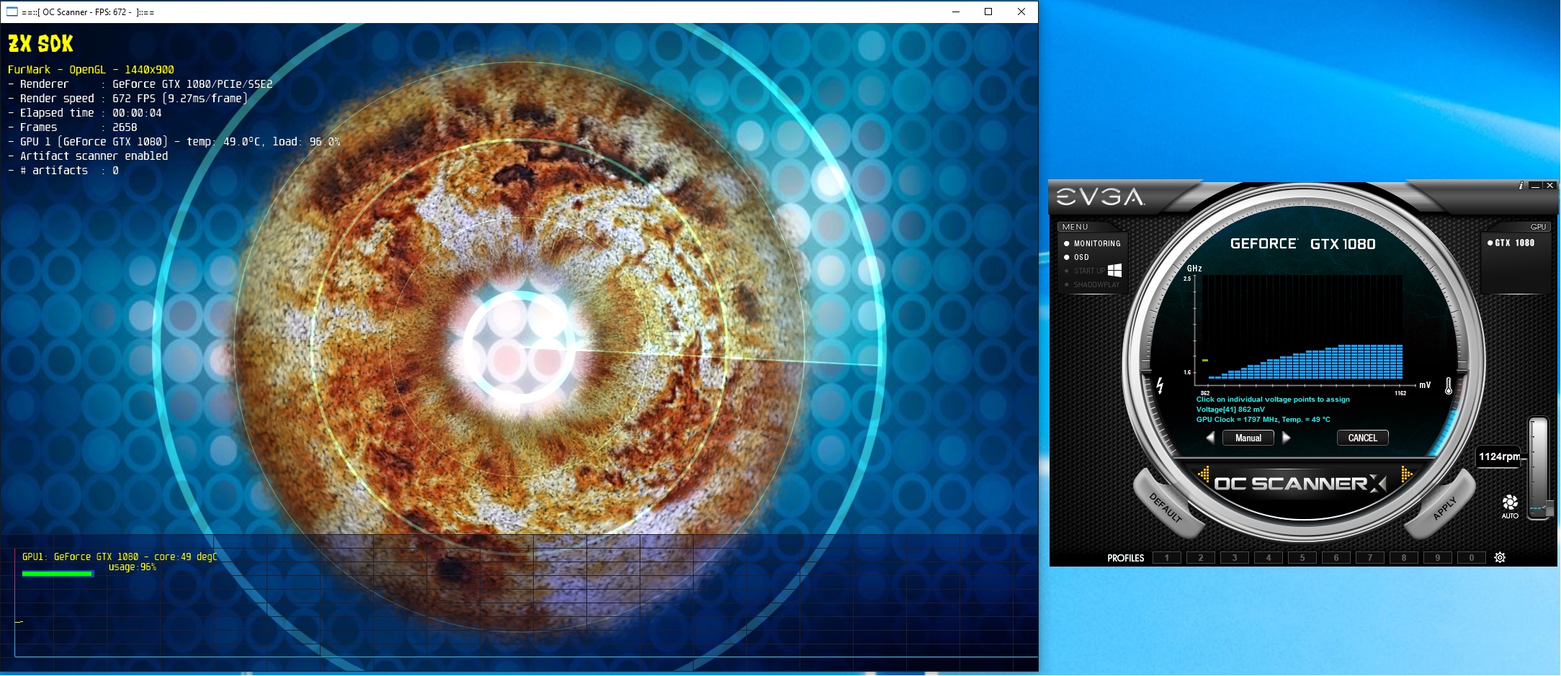Screen dimensions: 1561x676
Task: Click the 1124rpm fan speed readout
Action: [1499, 456]
